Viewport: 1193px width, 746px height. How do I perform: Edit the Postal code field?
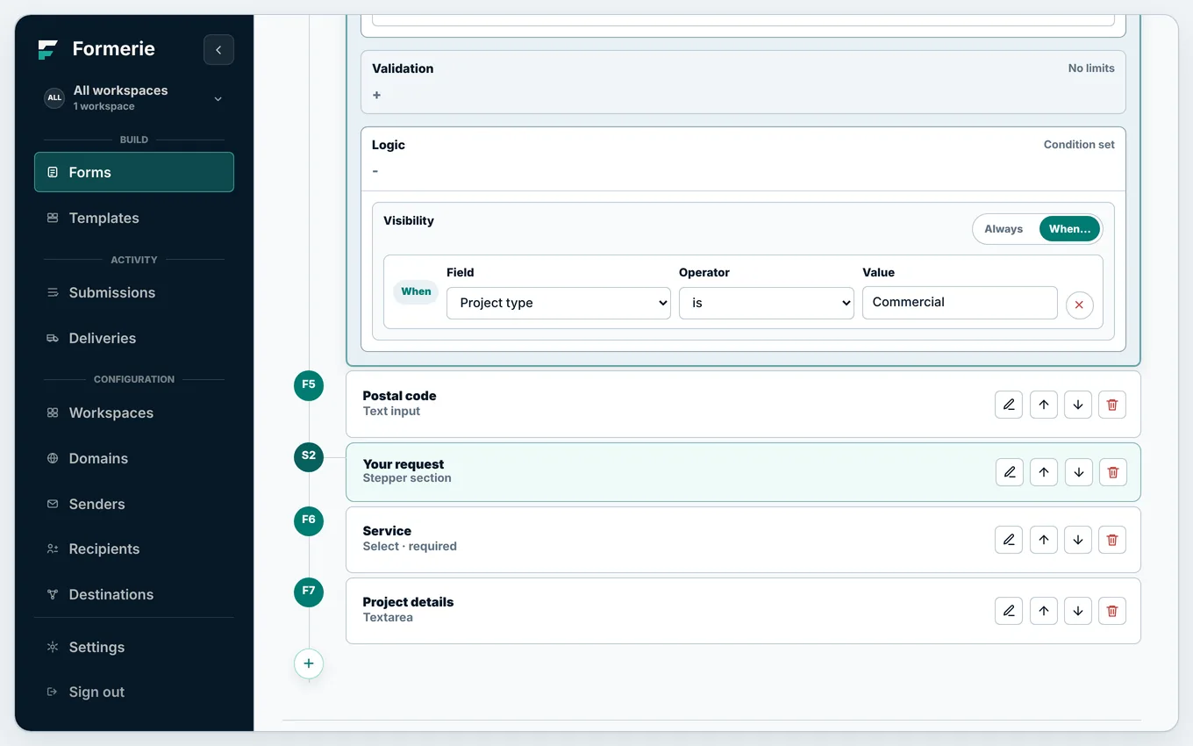coord(1009,405)
